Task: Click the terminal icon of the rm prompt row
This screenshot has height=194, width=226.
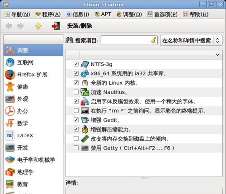Action: (x=85, y=111)
